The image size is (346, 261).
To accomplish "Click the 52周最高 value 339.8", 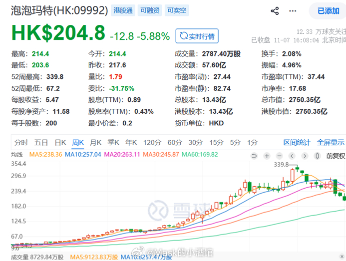I will (x=55, y=77).
